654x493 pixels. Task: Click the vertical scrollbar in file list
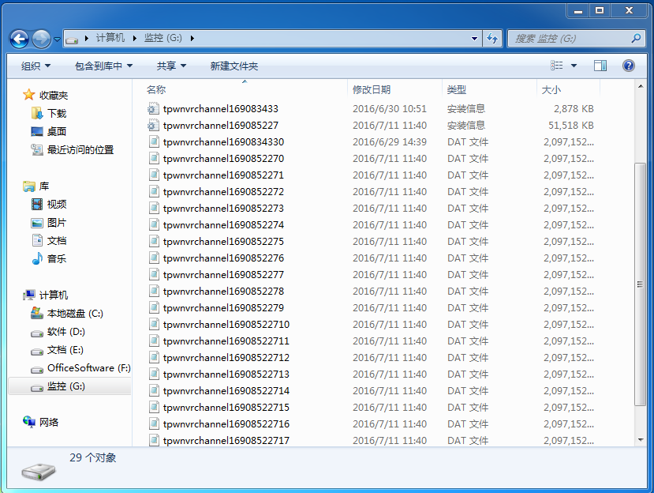tap(640, 284)
